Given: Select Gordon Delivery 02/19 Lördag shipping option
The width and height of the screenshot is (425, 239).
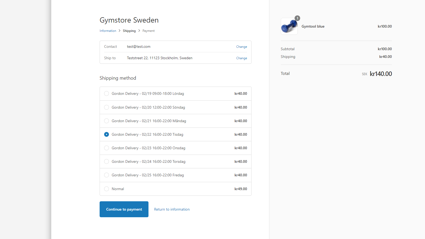Looking at the screenshot, I should pos(107,93).
